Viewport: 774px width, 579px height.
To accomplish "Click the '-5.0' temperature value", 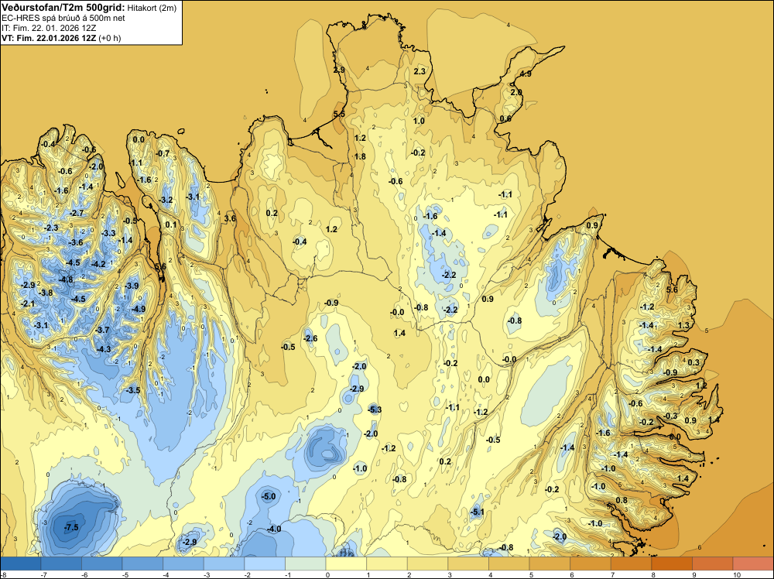I will click(269, 496).
